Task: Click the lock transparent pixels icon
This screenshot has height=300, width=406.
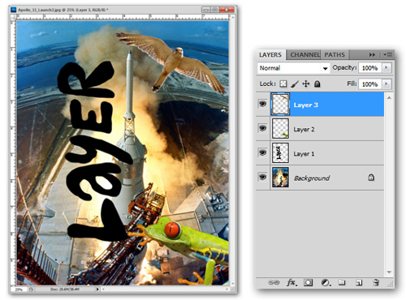Action: point(283,84)
